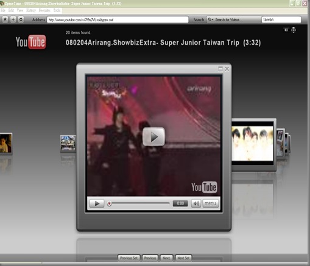This screenshot has width=310, height=266.
Task: Click the menu button in player
Action: coord(210,203)
